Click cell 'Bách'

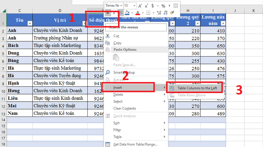tap(20, 45)
